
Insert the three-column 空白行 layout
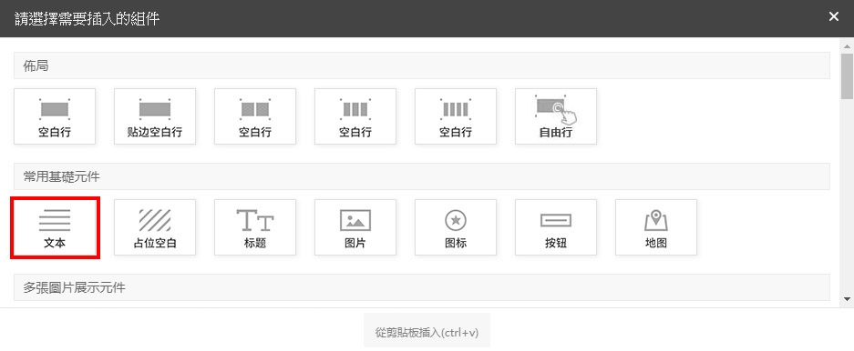(355, 116)
